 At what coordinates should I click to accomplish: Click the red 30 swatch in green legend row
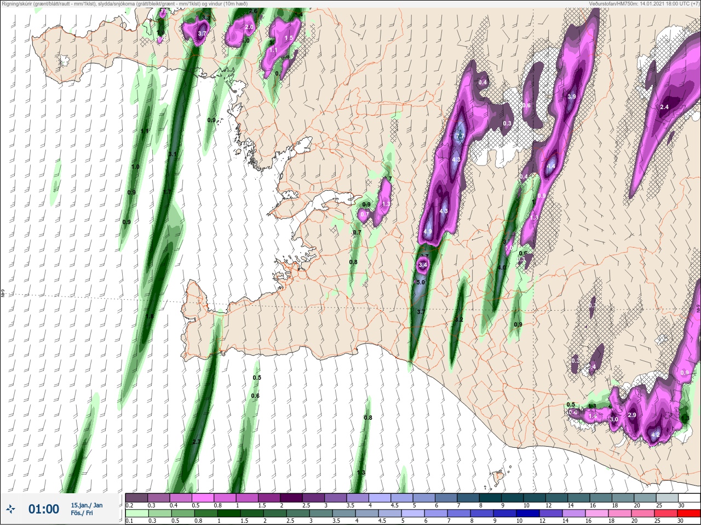pos(688,513)
